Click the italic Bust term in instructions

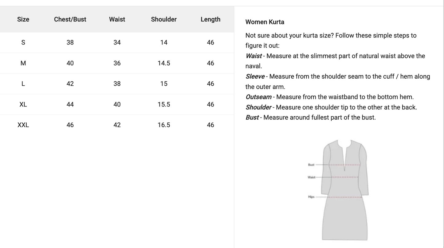pyautogui.click(x=252, y=118)
